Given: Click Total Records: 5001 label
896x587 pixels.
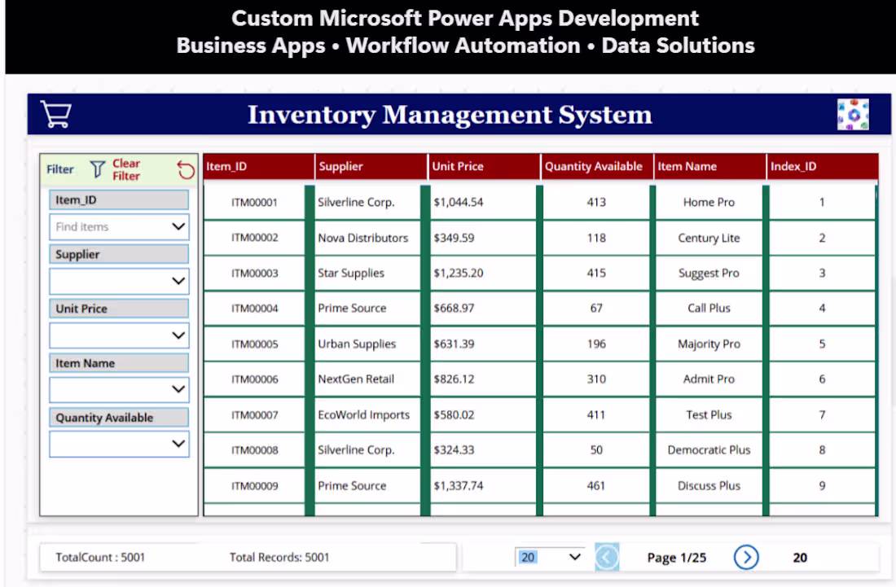Looking at the screenshot, I should (279, 558).
